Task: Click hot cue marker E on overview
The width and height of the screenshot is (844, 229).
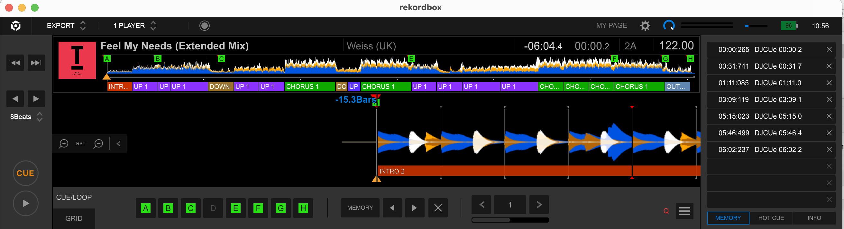Action: coord(411,59)
